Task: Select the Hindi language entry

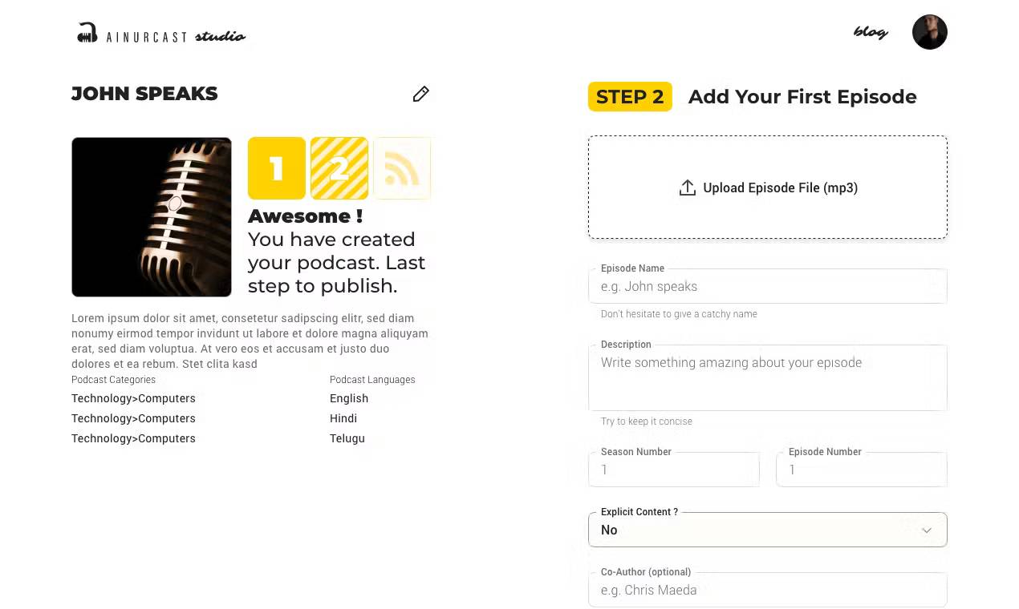Action: (343, 417)
